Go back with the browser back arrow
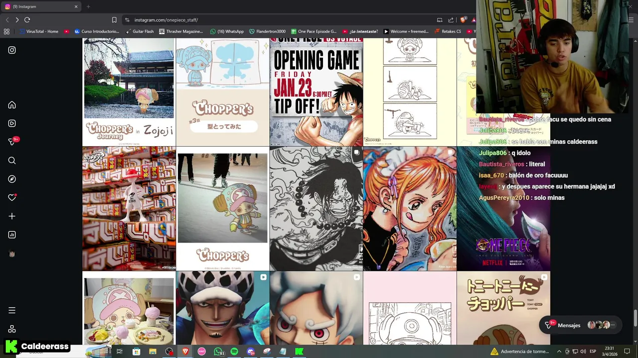638x358 pixels. pos(7,20)
